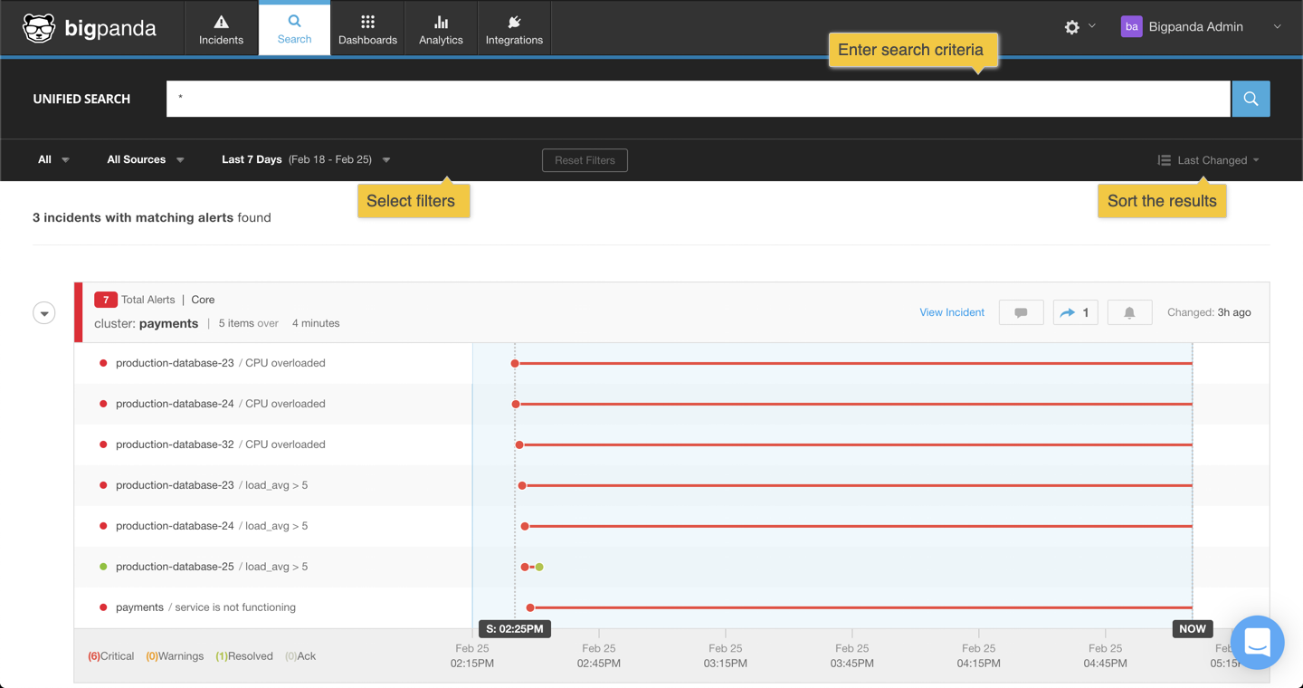Run search with the magnifier button

(x=1251, y=99)
